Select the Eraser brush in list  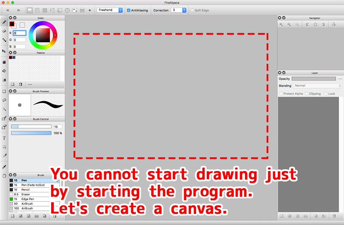coord(34,195)
